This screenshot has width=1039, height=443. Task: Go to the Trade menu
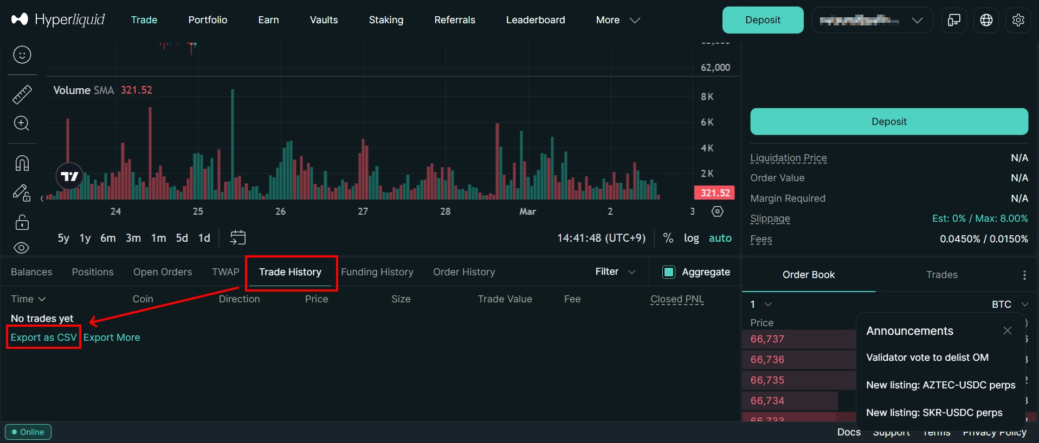pos(144,20)
